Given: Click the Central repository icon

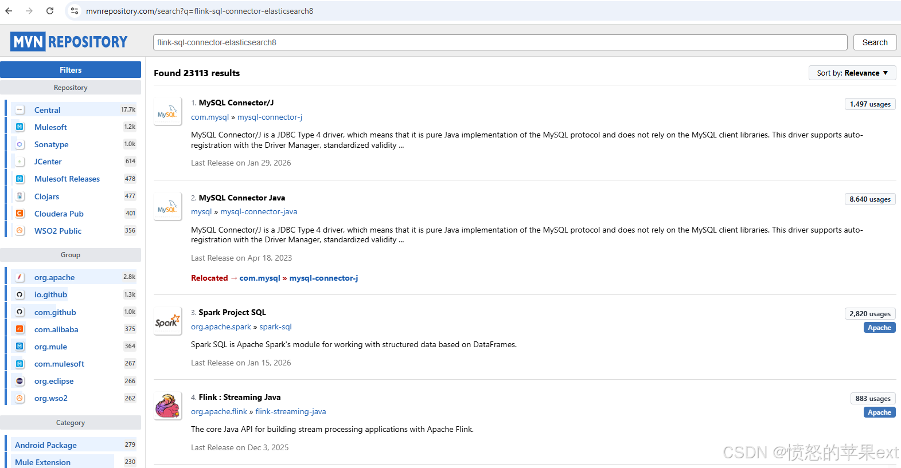Looking at the screenshot, I should click(x=20, y=110).
